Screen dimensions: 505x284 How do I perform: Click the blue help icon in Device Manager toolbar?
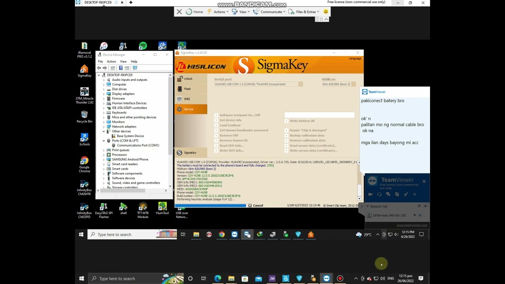(x=121, y=68)
